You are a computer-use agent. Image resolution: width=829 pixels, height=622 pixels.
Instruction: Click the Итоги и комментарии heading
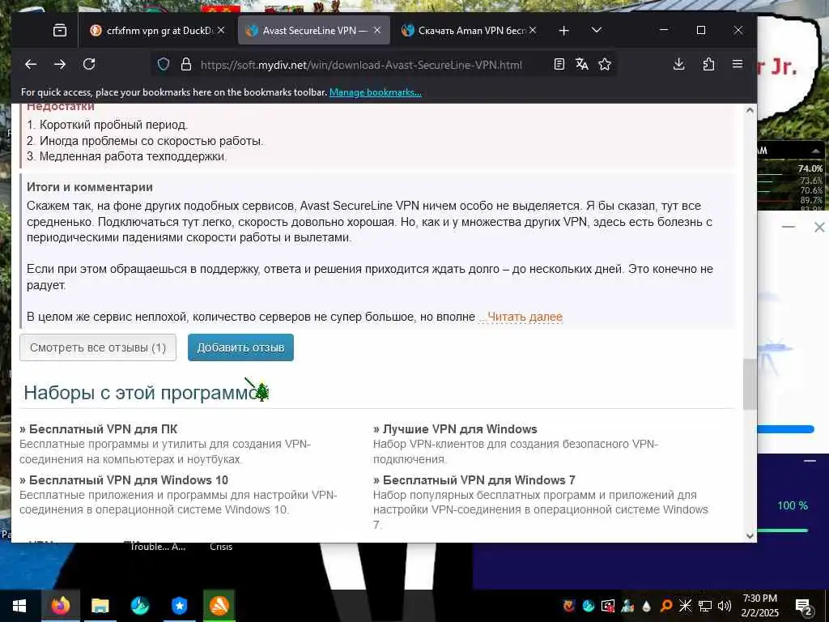point(89,187)
